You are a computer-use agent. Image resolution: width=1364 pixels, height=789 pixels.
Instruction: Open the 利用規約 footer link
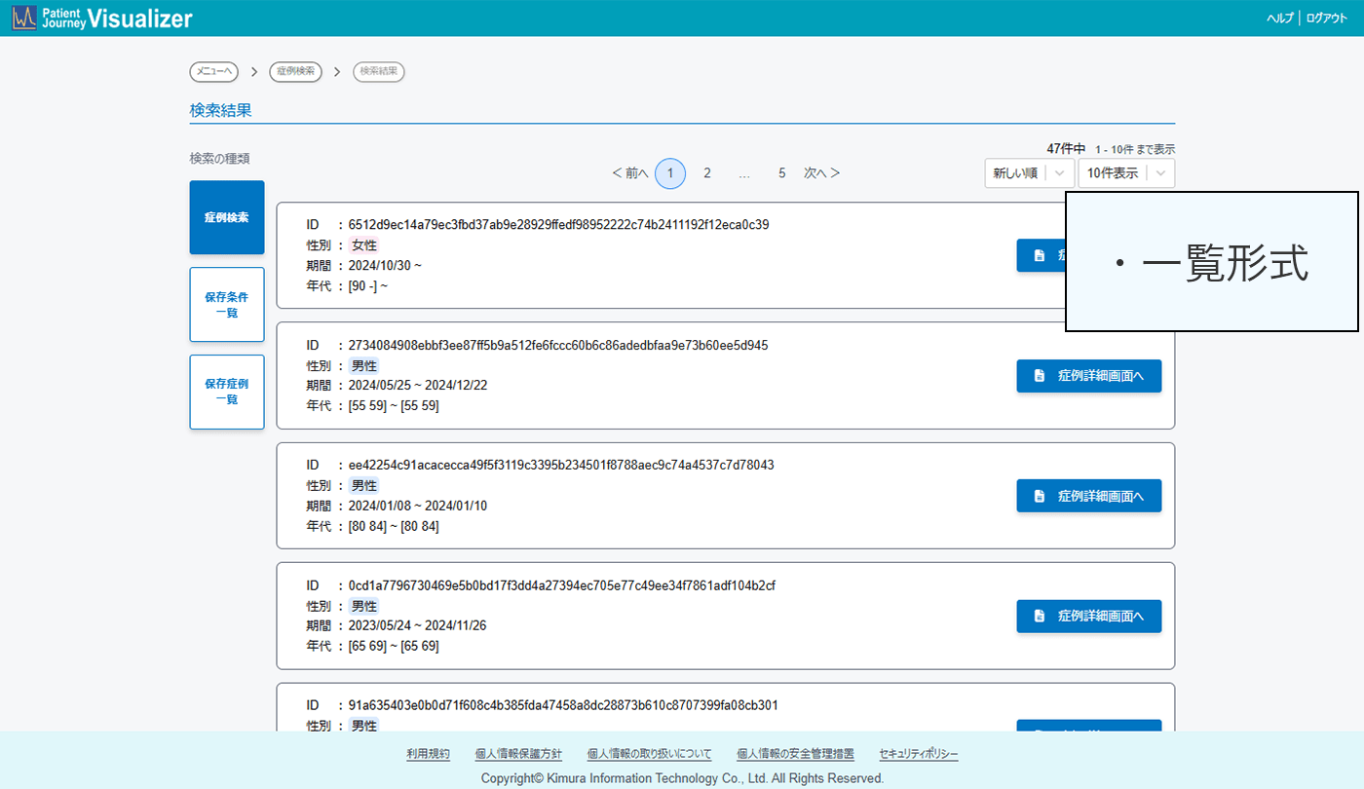pyautogui.click(x=428, y=754)
